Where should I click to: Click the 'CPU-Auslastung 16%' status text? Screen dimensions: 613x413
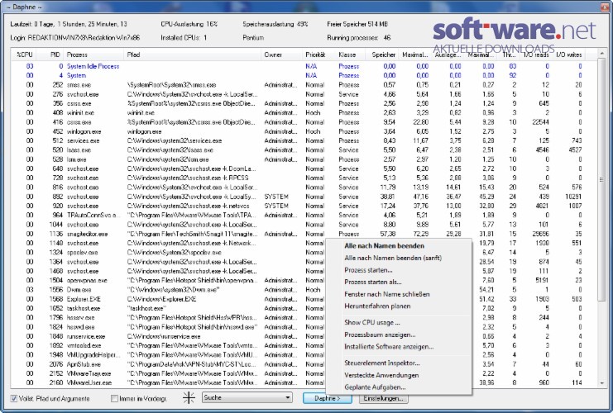point(189,24)
